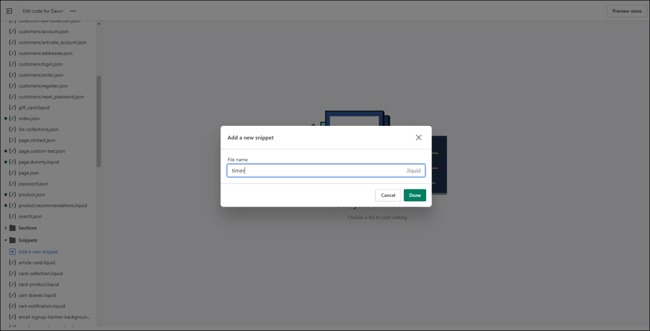The image size is (650, 331).
Task: Click the Snippets folder icon
Action: coord(13,240)
